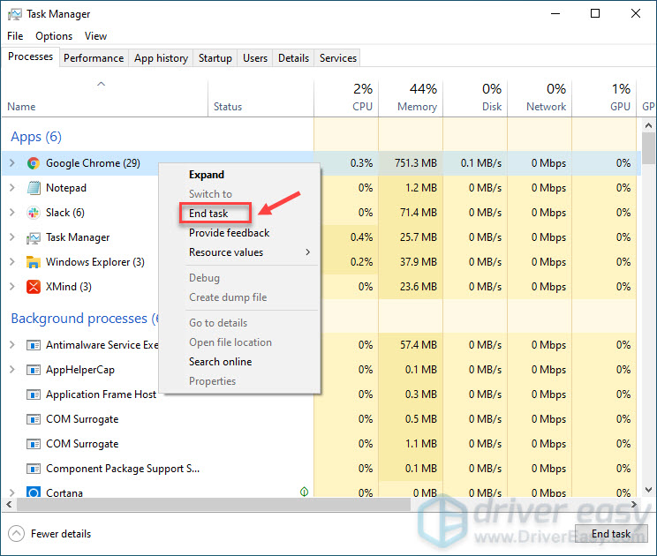Image resolution: width=657 pixels, height=556 pixels.
Task: Click the Windows Explorer folder icon
Action: point(34,262)
